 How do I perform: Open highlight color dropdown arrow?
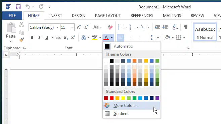pyautogui.click(x=100, y=38)
